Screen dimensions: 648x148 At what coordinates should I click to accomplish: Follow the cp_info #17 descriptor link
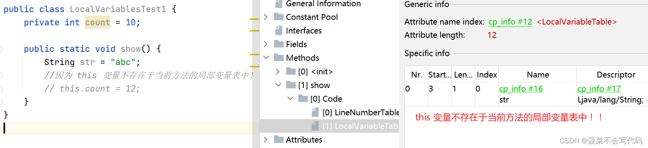point(599,89)
